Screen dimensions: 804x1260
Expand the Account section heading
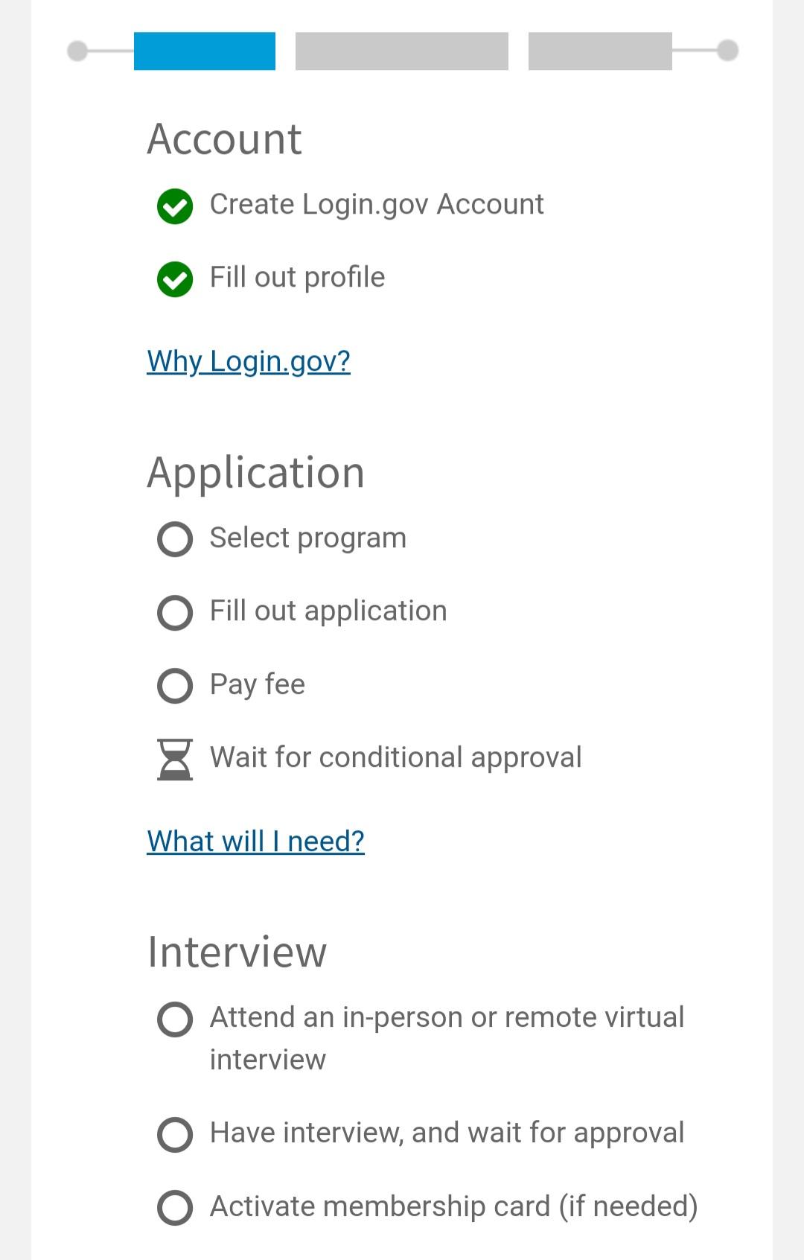coord(225,139)
